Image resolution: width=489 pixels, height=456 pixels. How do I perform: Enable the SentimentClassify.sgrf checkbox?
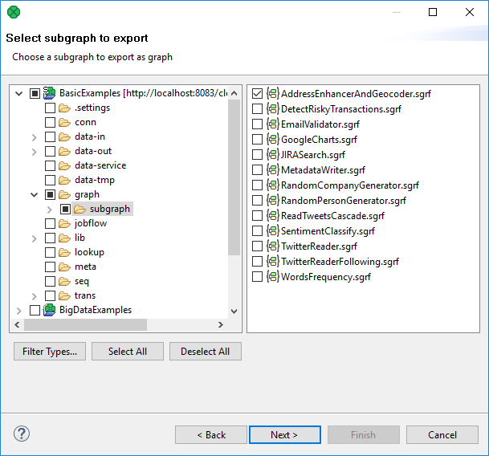pos(257,231)
